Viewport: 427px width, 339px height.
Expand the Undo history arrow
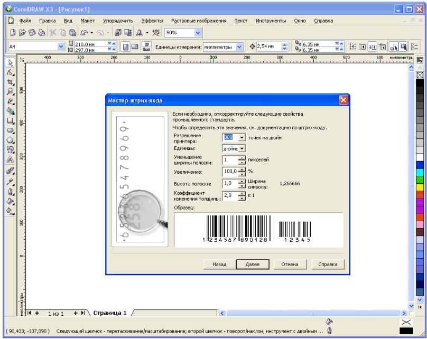click(x=92, y=33)
